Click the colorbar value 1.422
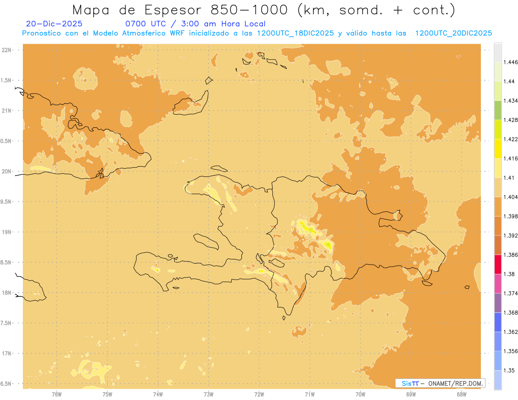The image size is (518, 400). [x=511, y=139]
